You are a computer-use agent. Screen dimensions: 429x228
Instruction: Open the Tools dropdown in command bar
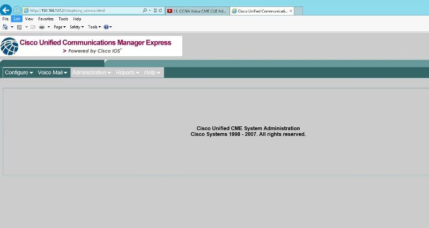pyautogui.click(x=94, y=27)
